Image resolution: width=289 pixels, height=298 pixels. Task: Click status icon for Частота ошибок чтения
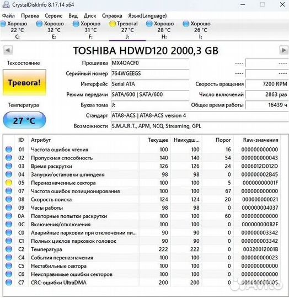9,150
